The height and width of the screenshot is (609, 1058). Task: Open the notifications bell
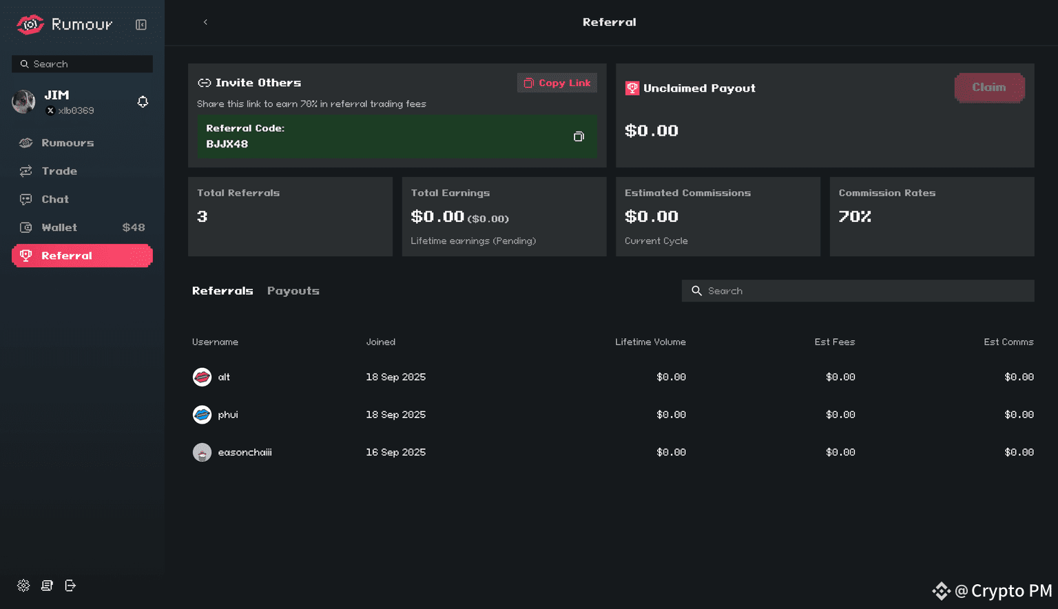143,102
